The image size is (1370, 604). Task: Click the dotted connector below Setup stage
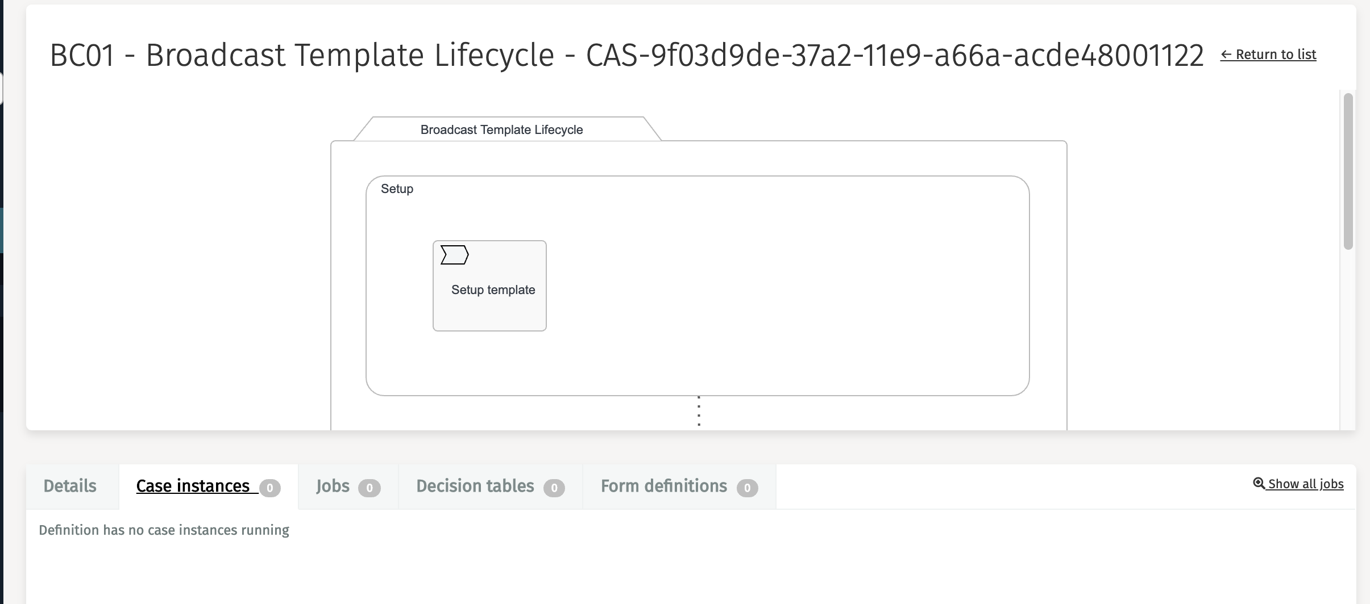tap(699, 411)
